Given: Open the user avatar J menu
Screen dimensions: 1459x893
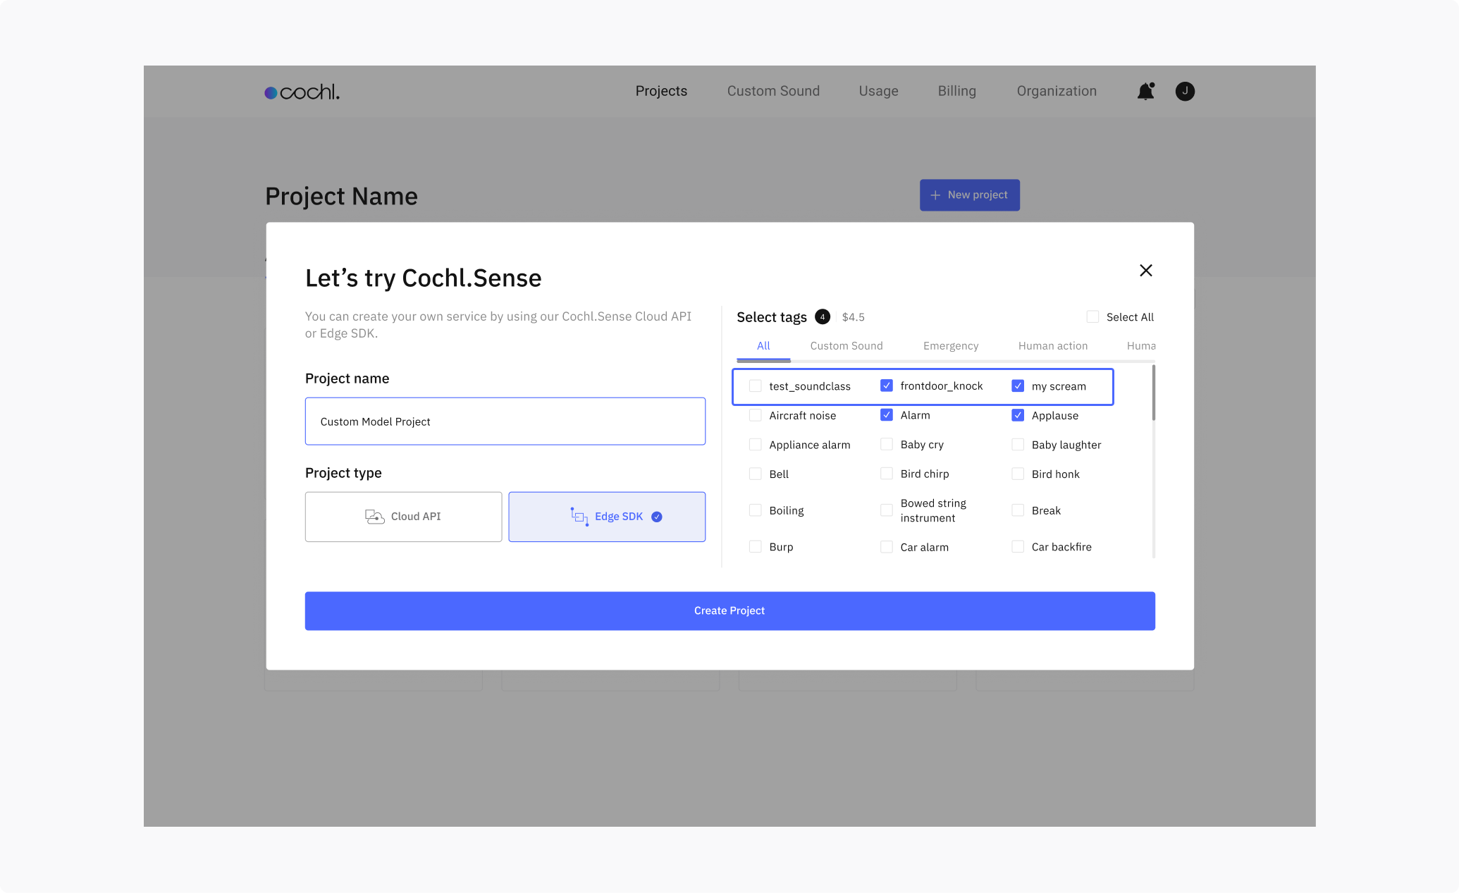Looking at the screenshot, I should [1185, 91].
